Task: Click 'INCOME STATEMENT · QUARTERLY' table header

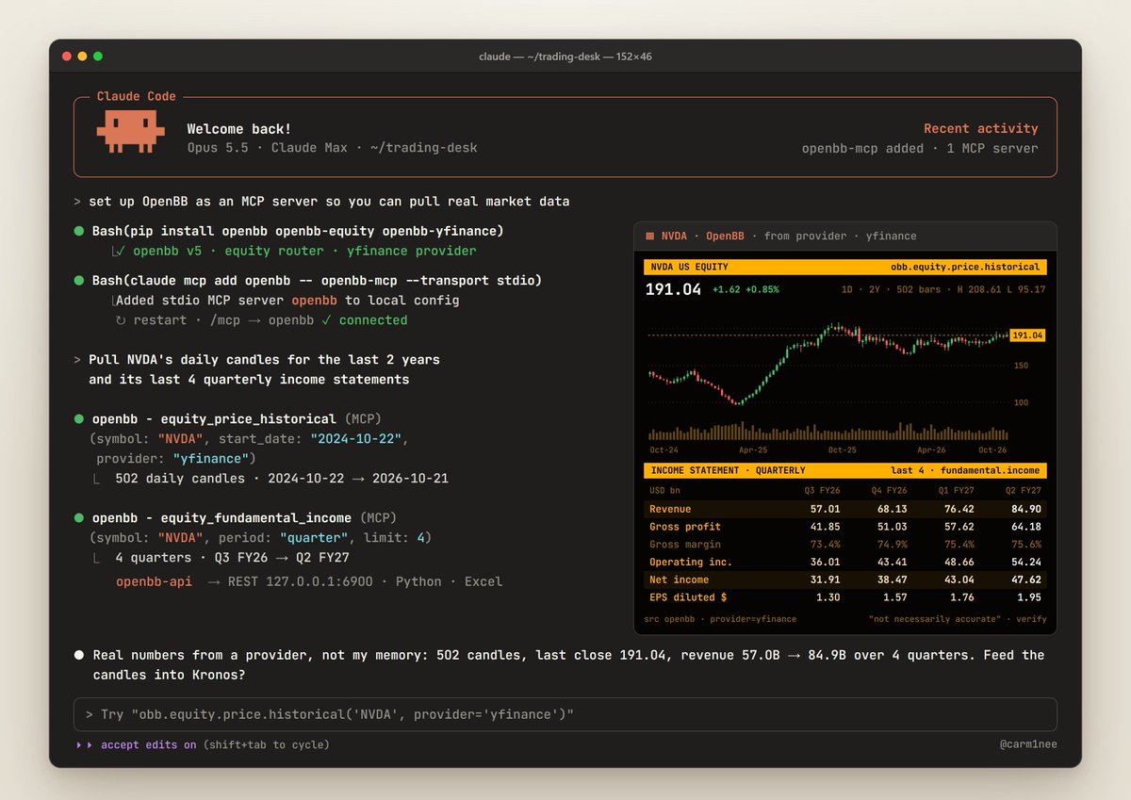Action: 728,470
